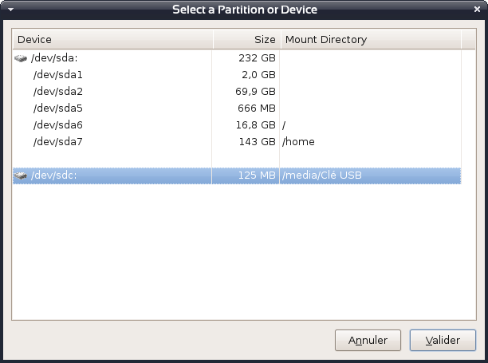Click the 232 GB size cell
Image resolution: width=488 pixels, height=363 pixels.
tap(257, 58)
